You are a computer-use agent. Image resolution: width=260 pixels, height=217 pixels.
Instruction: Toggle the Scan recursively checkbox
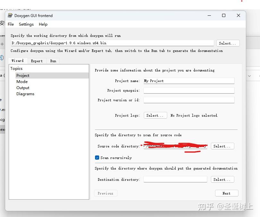97,158
